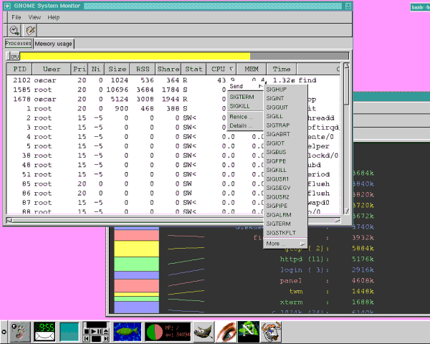Choose SIGHUP from signal list

[x=276, y=90]
